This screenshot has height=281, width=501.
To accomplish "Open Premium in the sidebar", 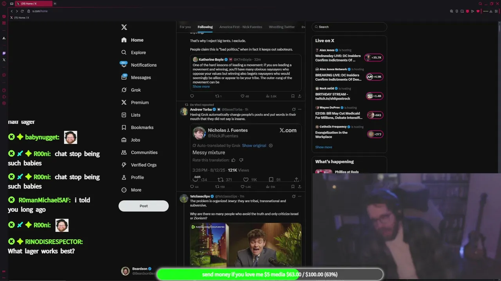I will pyautogui.click(x=135, y=102).
